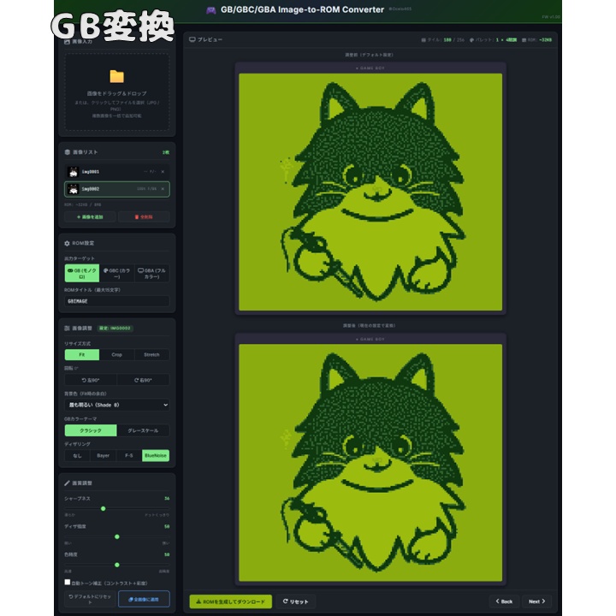Click ROM generate and download button
616x616 pixels.
pyautogui.click(x=231, y=601)
